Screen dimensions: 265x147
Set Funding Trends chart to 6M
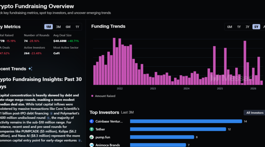230,27
